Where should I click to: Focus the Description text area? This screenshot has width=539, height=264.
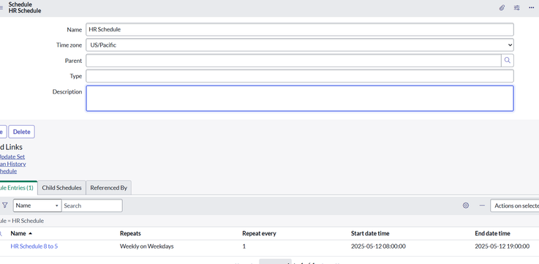tap(300, 98)
